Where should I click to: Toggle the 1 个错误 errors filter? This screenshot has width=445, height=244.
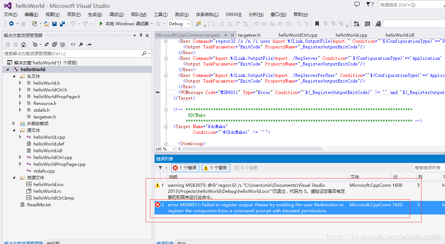click(185, 168)
